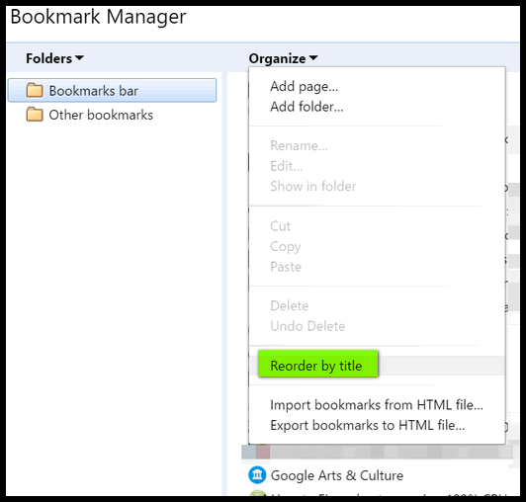Select Export bookmarks to HTML file...
The image size is (526, 502).
pos(368,425)
